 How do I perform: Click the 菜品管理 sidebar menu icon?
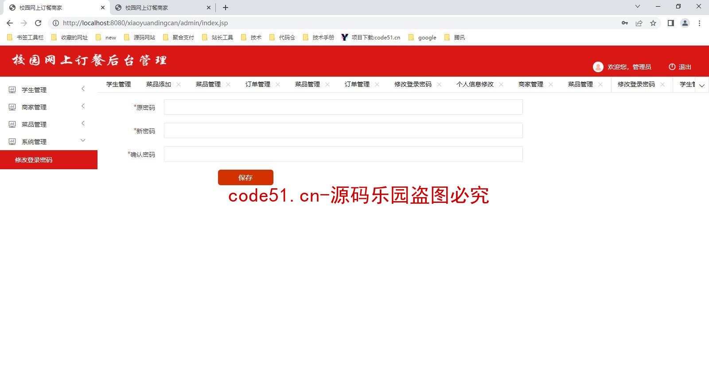[x=12, y=124]
